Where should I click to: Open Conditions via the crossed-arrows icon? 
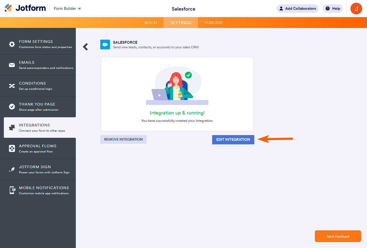pyautogui.click(x=12, y=86)
